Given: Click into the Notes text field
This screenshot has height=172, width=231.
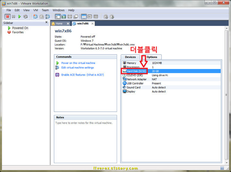Looking at the screenshot, I should (85, 141).
